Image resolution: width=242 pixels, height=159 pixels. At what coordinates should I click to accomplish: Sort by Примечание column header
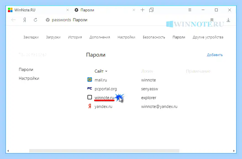pos(198,71)
